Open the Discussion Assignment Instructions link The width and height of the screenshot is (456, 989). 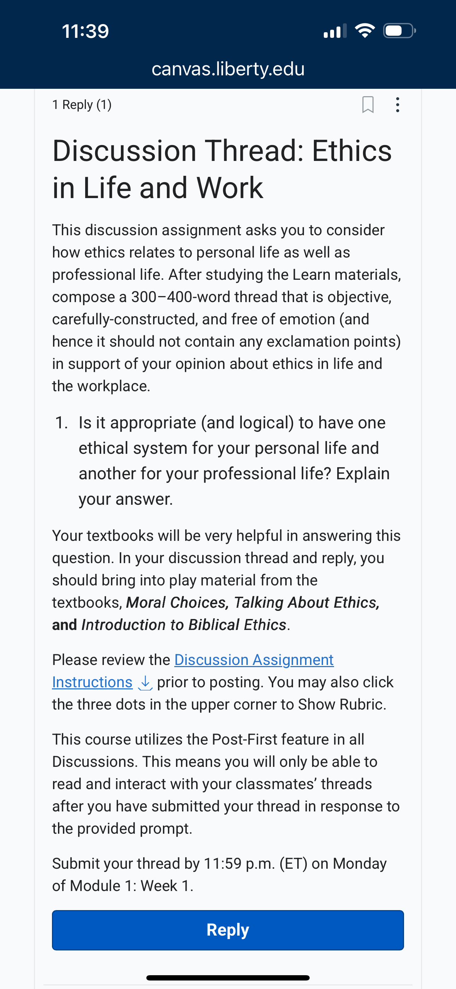coord(193,671)
